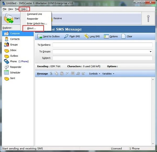Image resolution: width=157 pixels, height=152 pixels.
Task: Click the scissors cut icon
Action: (x=51, y=74)
